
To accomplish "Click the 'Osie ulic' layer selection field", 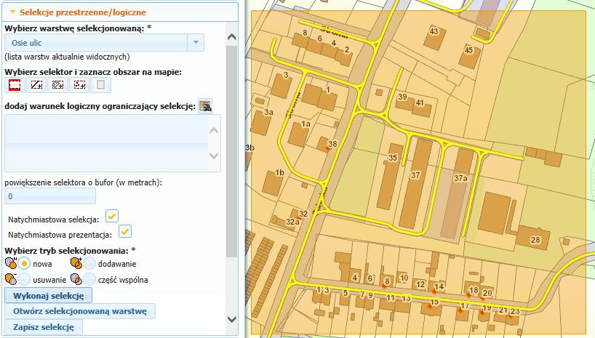I will (x=96, y=42).
